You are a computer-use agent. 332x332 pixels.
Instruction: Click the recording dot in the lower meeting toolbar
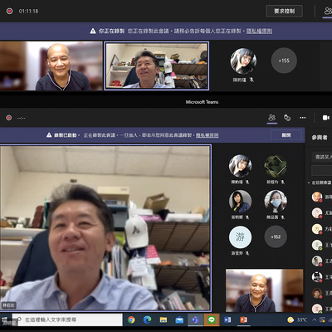click(x=9, y=118)
